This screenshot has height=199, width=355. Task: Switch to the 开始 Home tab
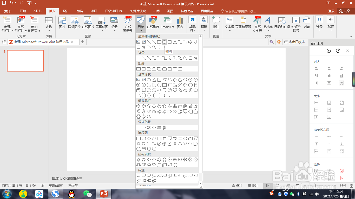click(x=23, y=11)
